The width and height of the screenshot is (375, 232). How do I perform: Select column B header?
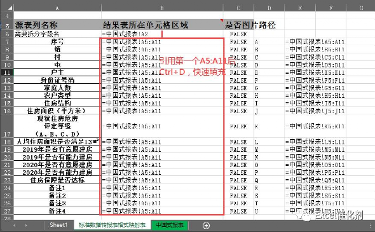coord(162,8)
